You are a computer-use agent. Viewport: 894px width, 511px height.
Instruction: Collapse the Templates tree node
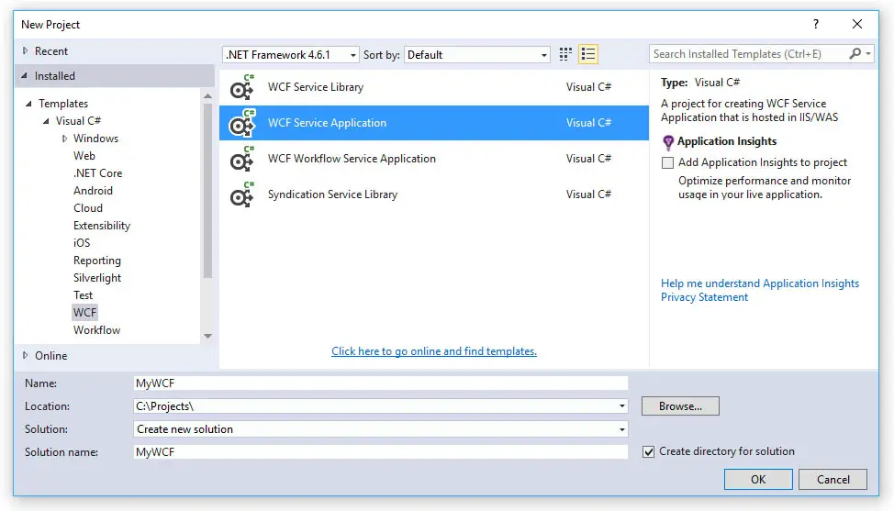[28, 104]
